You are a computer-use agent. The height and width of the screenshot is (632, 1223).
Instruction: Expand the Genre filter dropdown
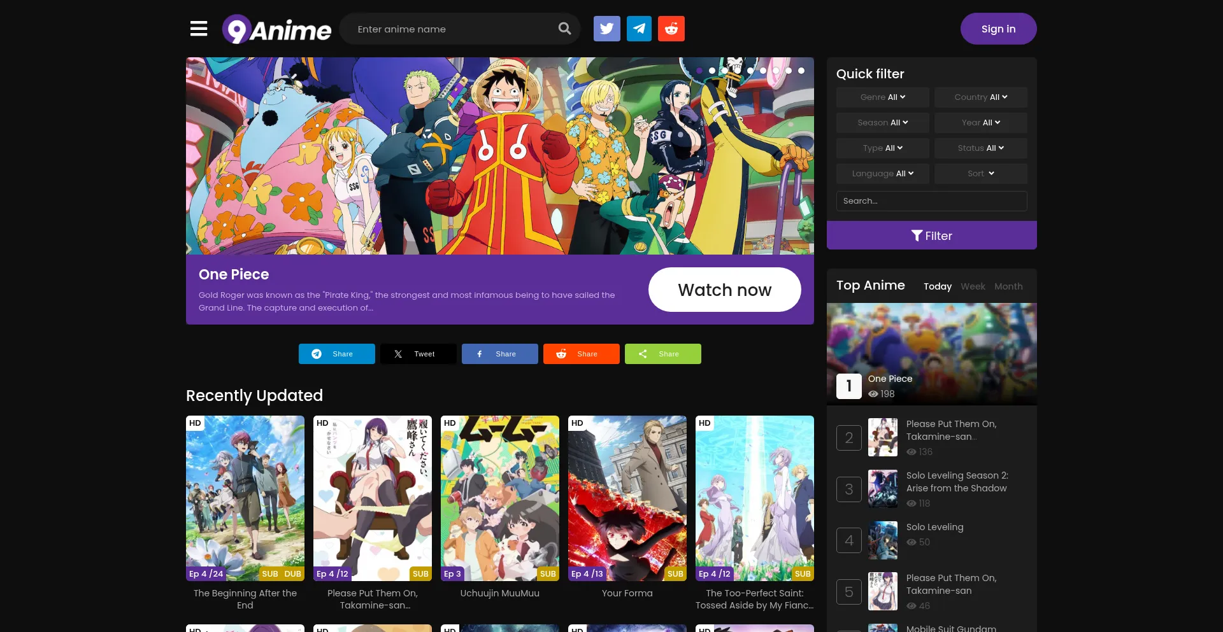[x=882, y=97]
